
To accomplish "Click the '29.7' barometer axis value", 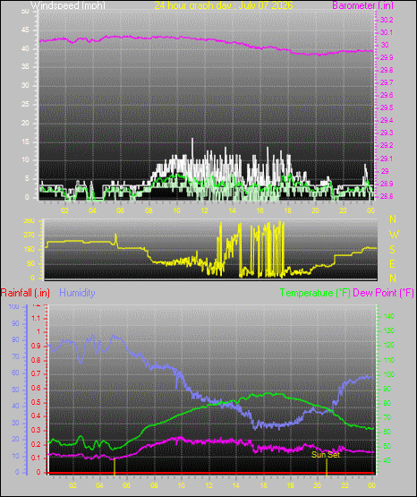I will point(387,82).
